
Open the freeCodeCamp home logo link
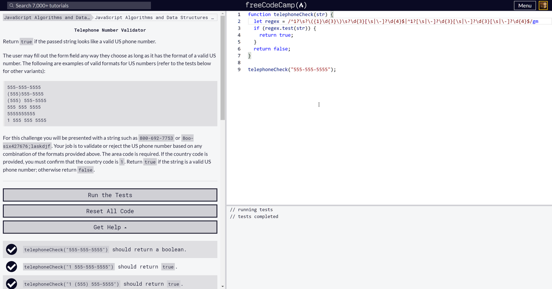(276, 6)
